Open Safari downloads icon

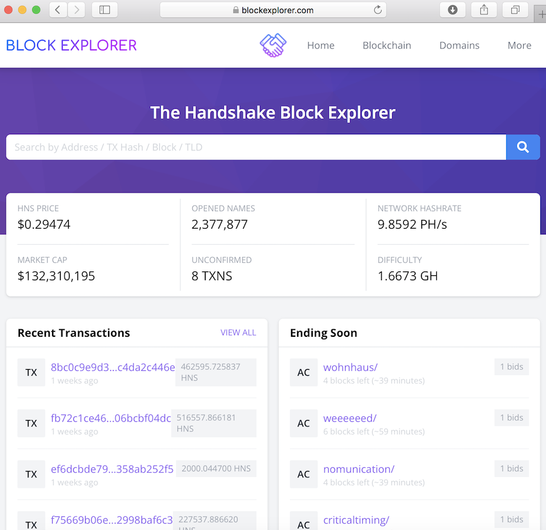pos(453,10)
